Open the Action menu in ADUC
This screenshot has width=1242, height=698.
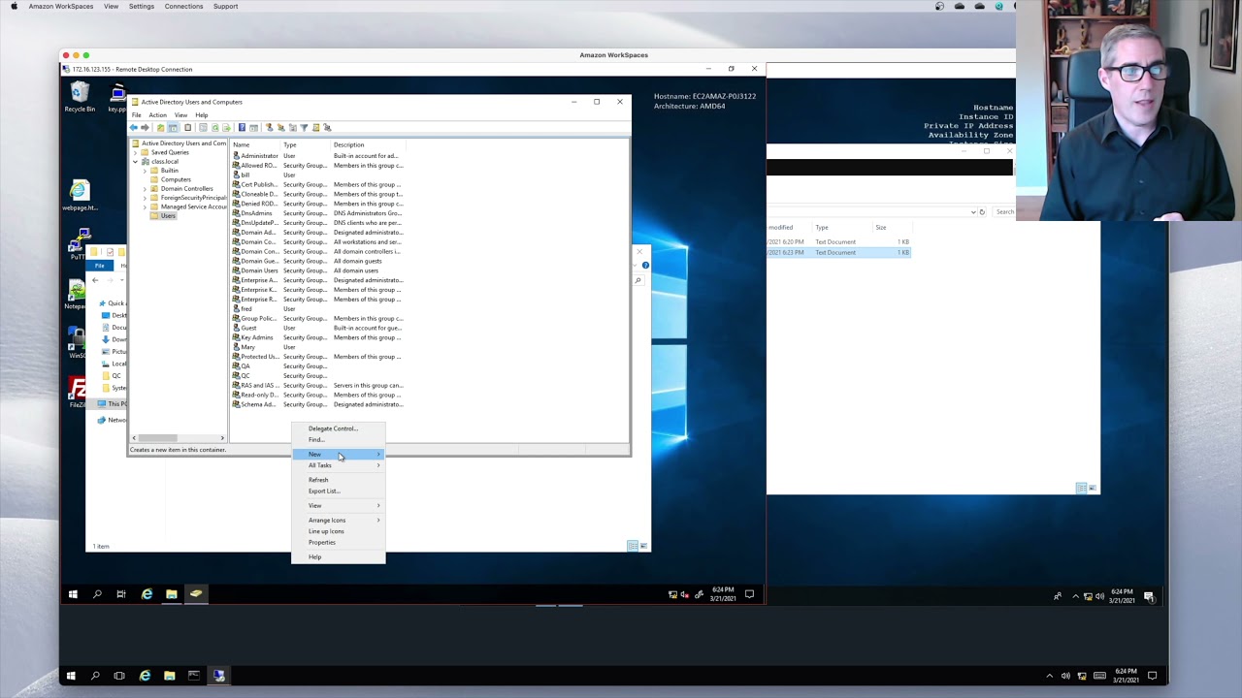(x=157, y=115)
